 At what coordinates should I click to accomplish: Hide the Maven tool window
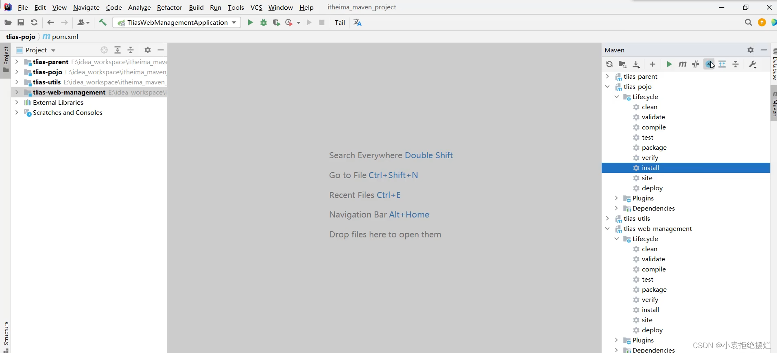(764, 50)
